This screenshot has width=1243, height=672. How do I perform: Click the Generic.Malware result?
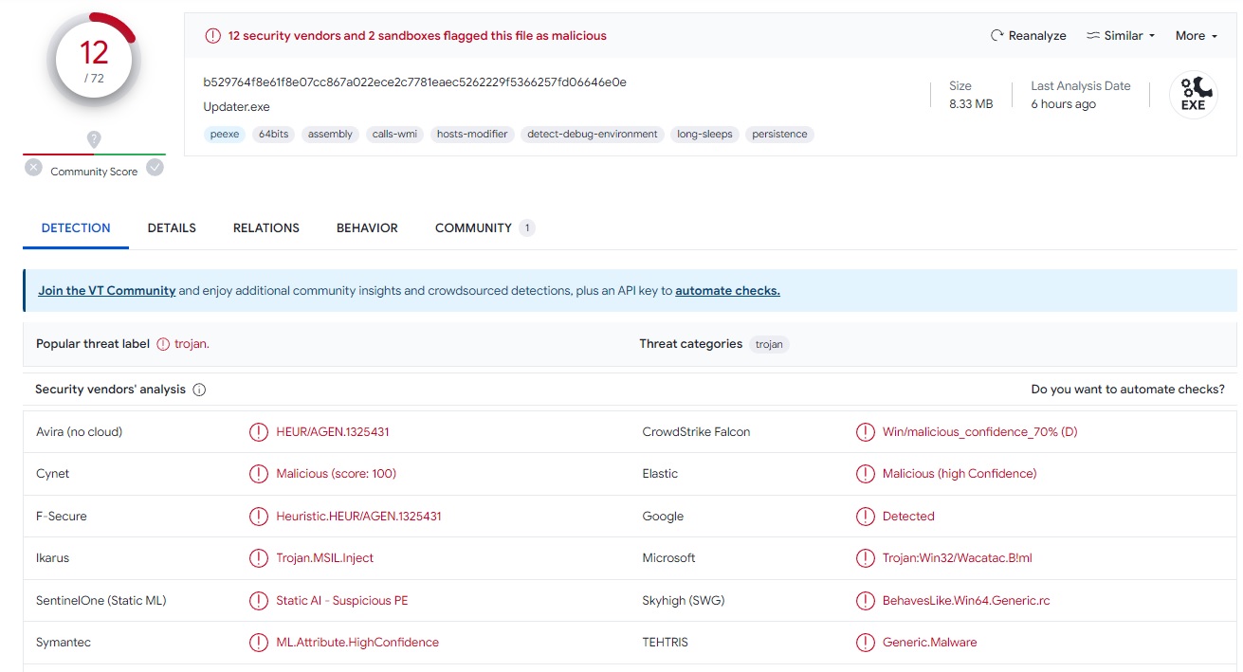(x=929, y=643)
